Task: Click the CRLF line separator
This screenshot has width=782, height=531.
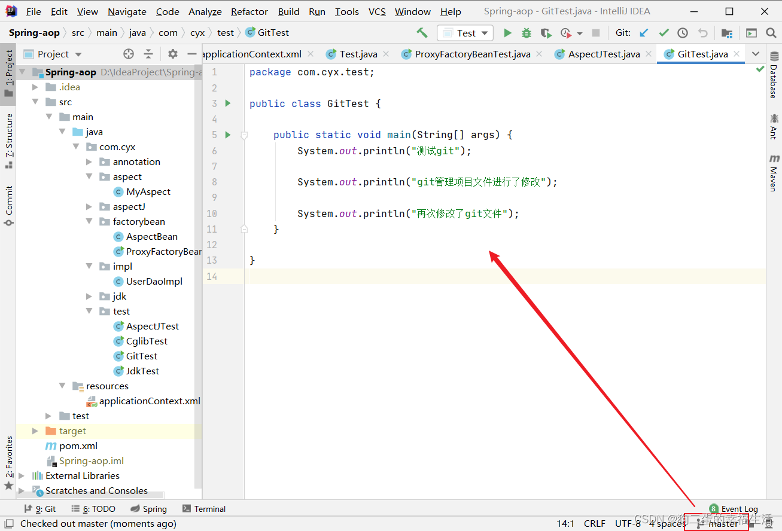Action: [595, 523]
